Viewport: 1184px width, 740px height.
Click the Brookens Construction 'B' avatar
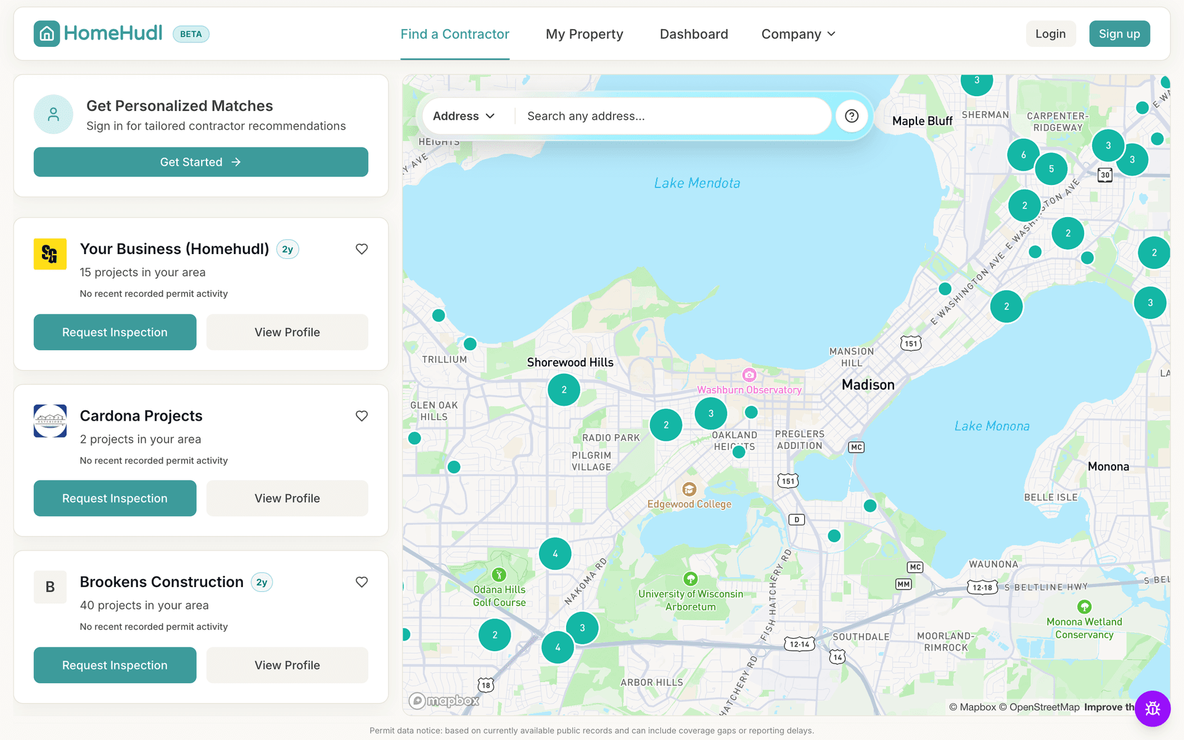pyautogui.click(x=50, y=587)
